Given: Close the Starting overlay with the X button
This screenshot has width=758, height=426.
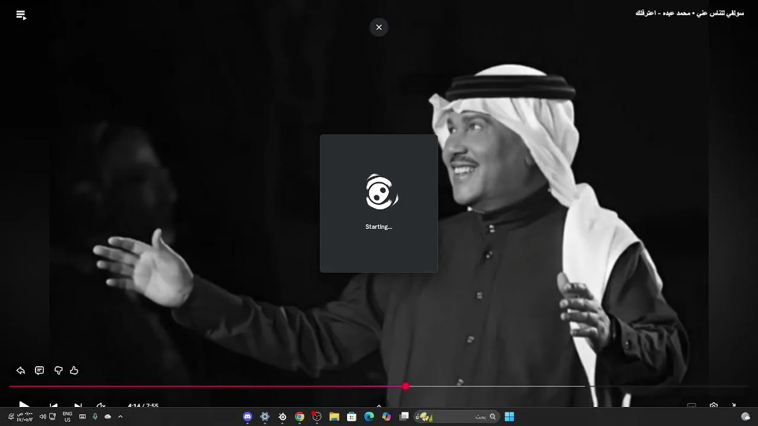Looking at the screenshot, I should (x=379, y=27).
